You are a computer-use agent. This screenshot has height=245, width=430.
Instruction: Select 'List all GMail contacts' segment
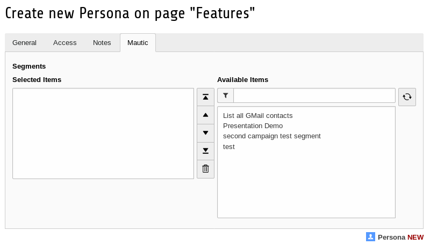(x=257, y=116)
